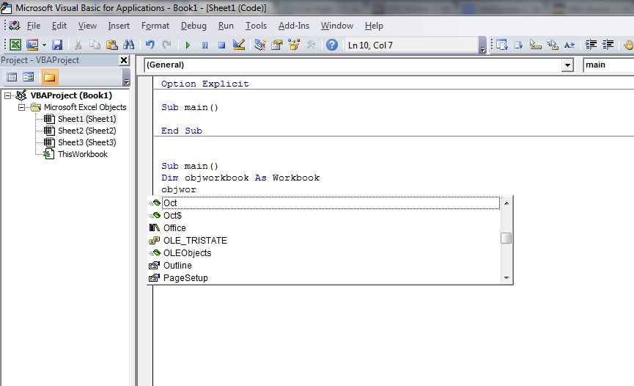This screenshot has height=386, width=634.
Task: Open Find with the binoculars icon
Action: [128, 45]
